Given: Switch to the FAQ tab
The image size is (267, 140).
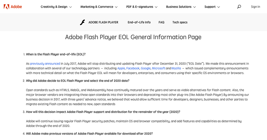Looking at the screenshot, I should point(162,22).
